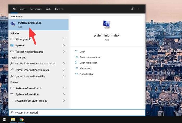The height and width of the screenshot is (123, 182).
Task: Click the Pin to taskbar pin icon
Action: click(76, 74)
